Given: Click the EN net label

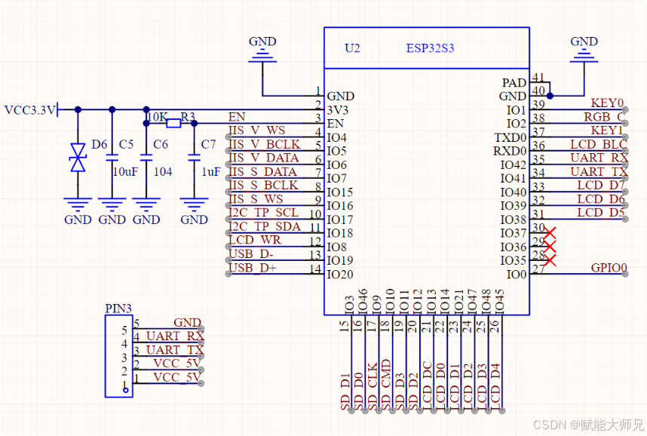Looking at the screenshot, I should (237, 117).
